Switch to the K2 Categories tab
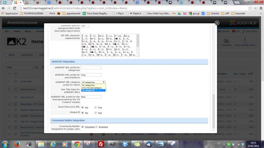This screenshot has width=264, height=148. 27,55
